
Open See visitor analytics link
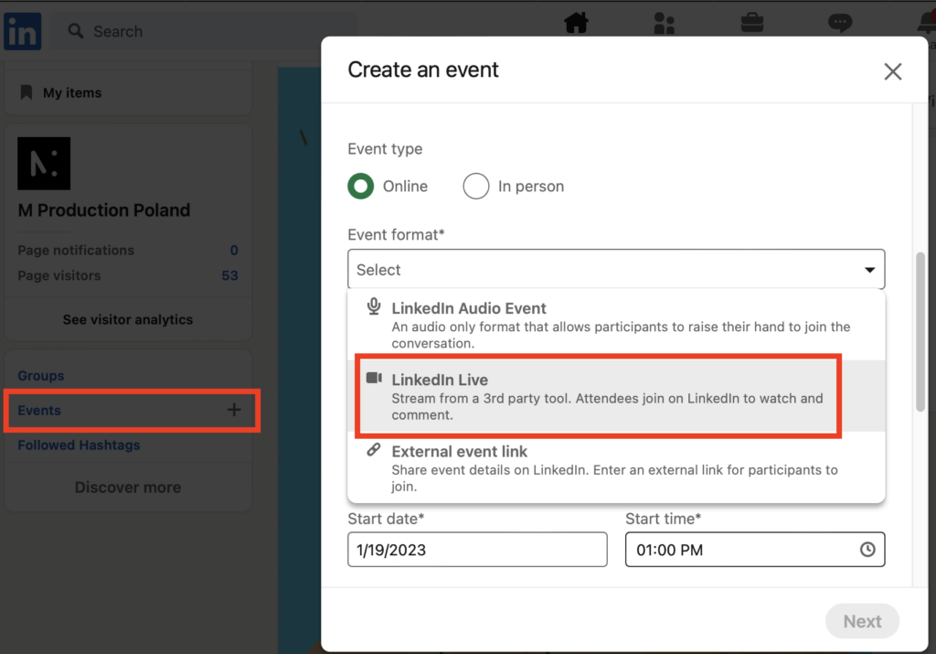(x=128, y=320)
